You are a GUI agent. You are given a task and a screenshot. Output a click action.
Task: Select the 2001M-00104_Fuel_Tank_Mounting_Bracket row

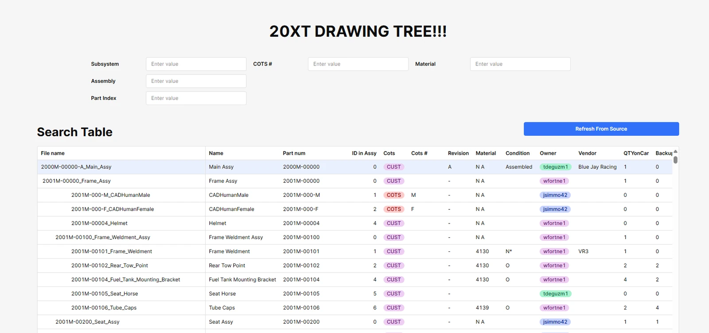coord(354,280)
